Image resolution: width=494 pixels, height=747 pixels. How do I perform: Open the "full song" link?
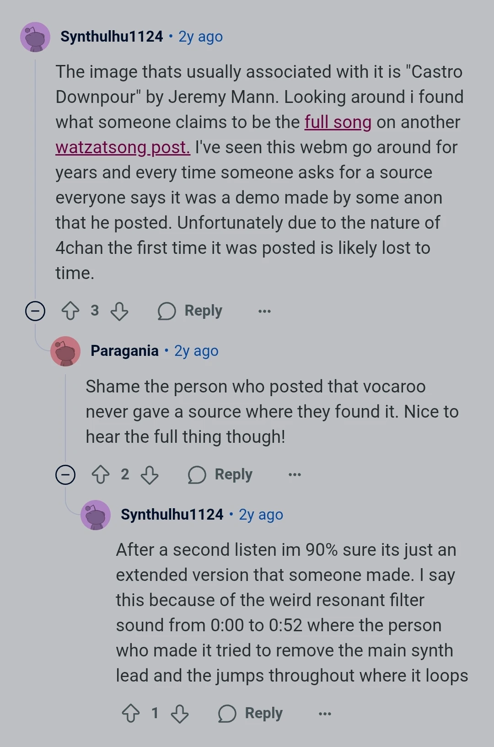(338, 123)
